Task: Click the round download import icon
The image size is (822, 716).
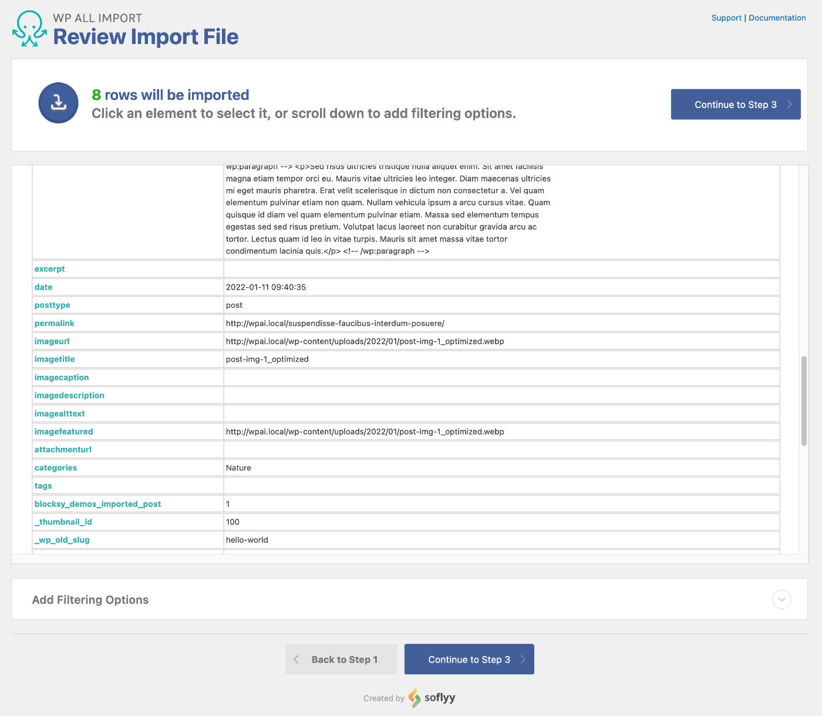Action: 58,103
